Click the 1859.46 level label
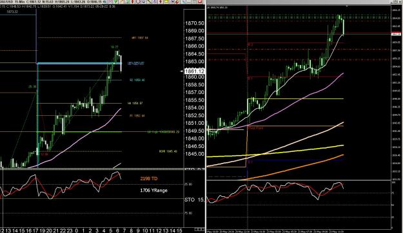This screenshot has height=233, width=403. [x=137, y=80]
